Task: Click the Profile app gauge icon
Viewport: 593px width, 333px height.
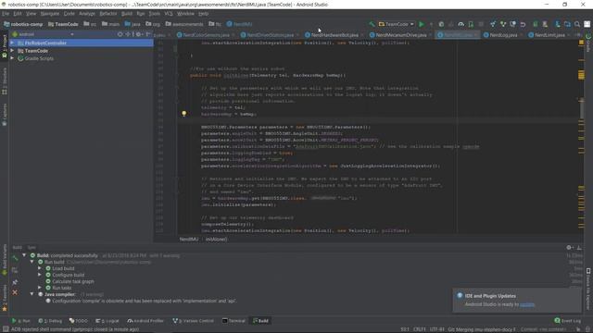Action: click(461, 24)
